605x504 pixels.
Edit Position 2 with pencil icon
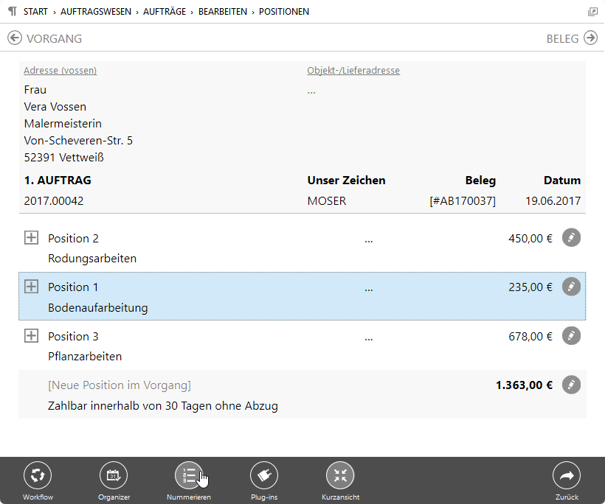pos(571,237)
